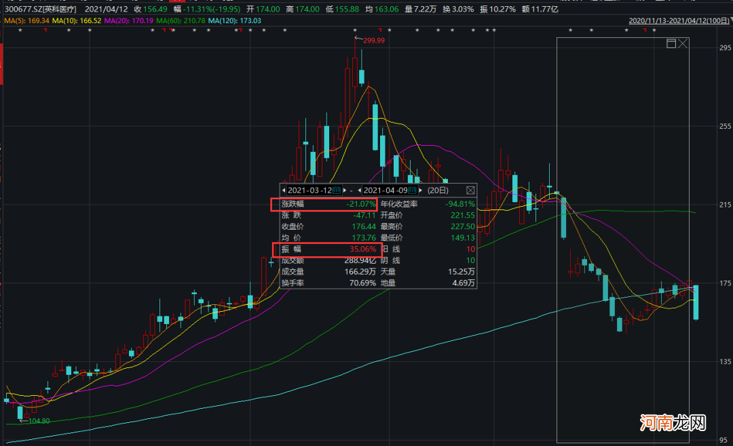Step start date 2021-03-12 back one day
The image size is (733, 446).
point(284,190)
